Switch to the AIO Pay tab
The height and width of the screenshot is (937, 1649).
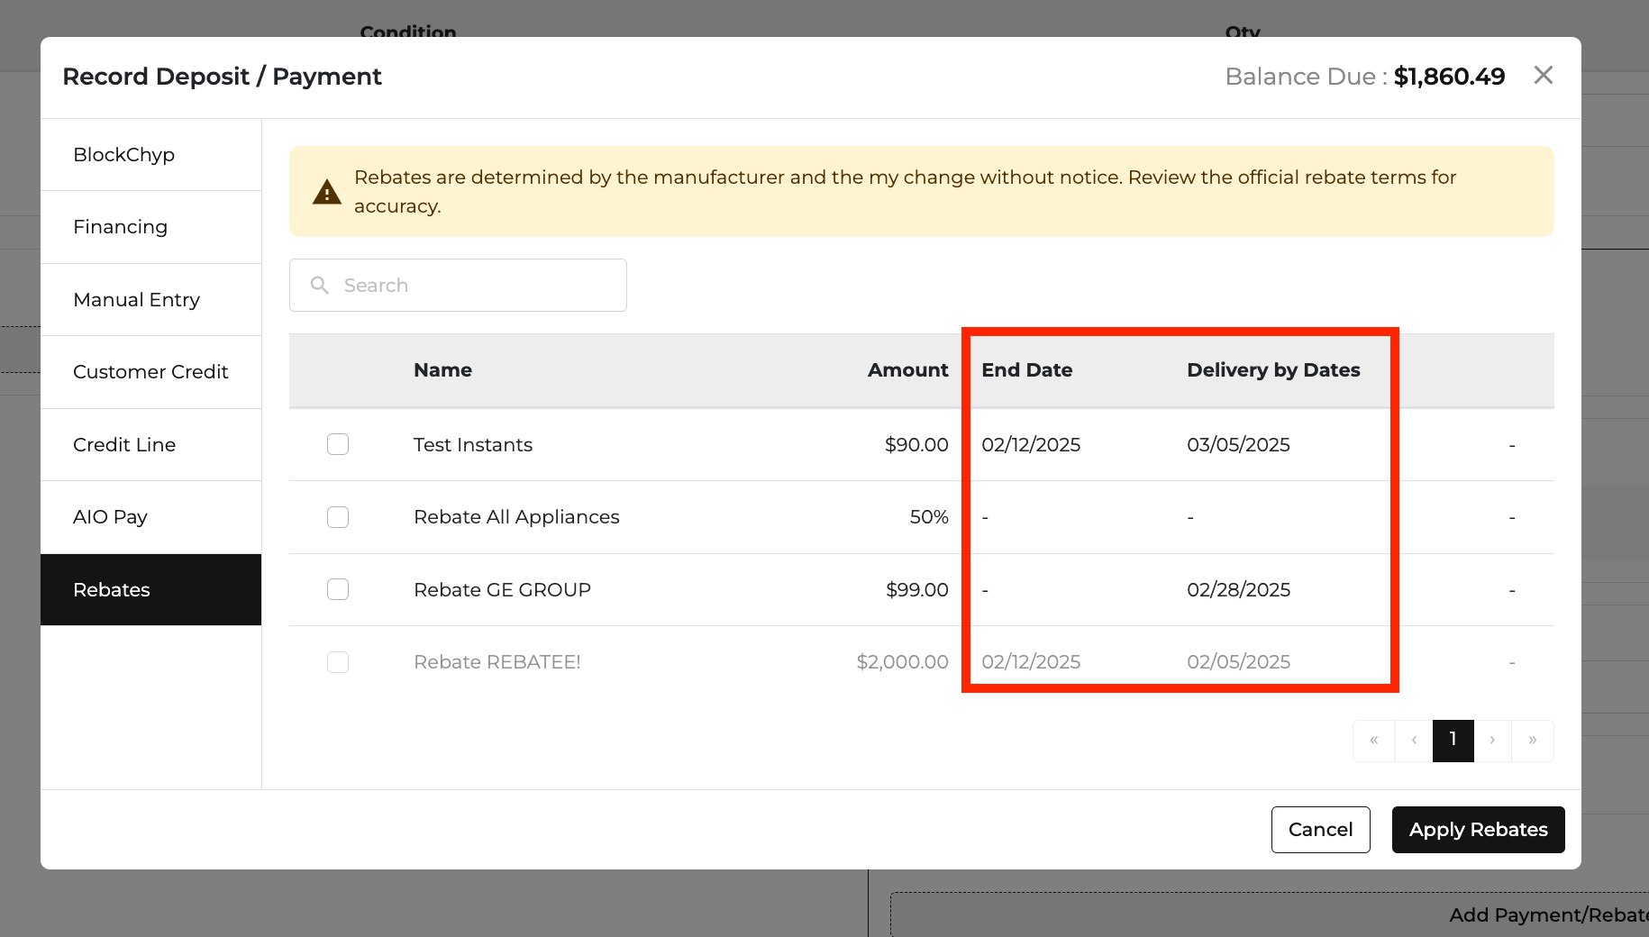[151, 517]
